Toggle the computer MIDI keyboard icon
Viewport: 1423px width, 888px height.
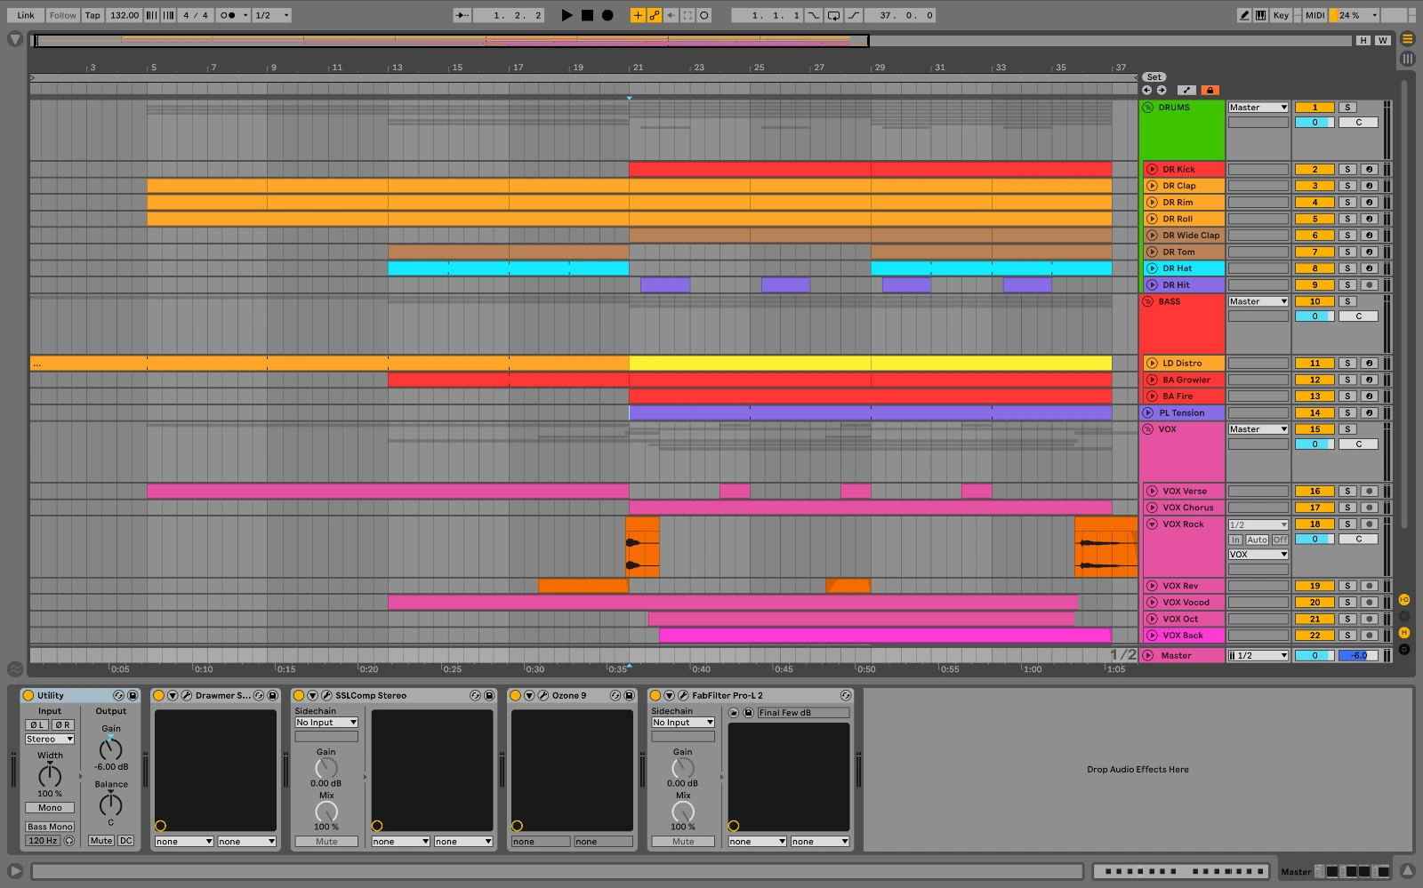click(x=1260, y=15)
